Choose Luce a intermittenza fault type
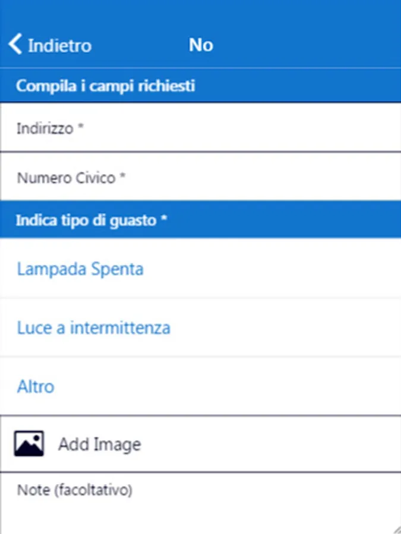 (x=94, y=328)
